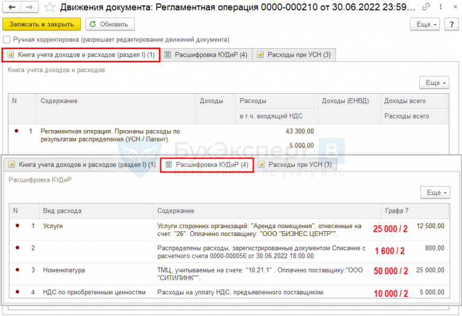
Task: Click the Графа 7 column header
Action: pyautogui.click(x=414, y=211)
